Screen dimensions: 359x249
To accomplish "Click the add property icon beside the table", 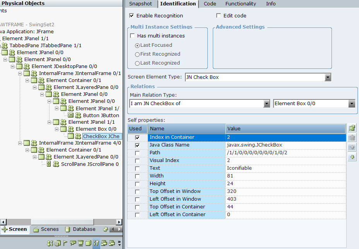I will click(352, 128).
